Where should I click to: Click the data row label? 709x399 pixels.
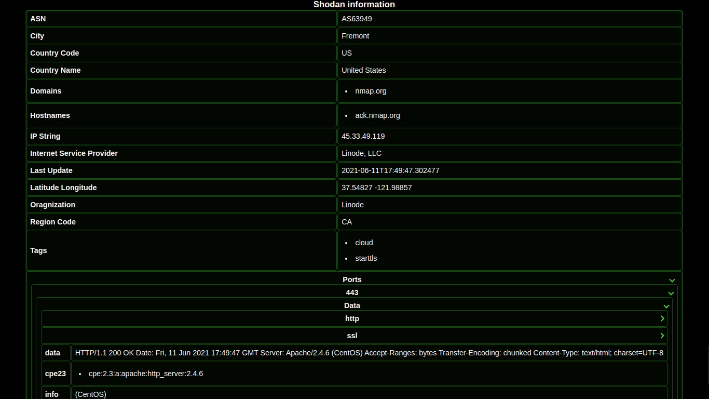(x=52, y=353)
